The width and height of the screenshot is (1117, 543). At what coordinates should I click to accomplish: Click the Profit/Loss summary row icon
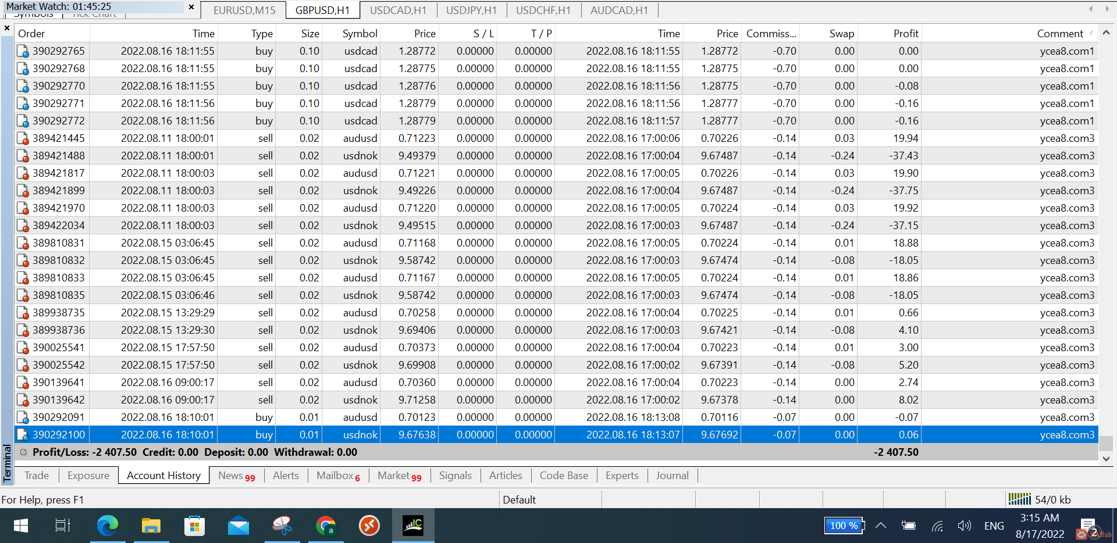23,452
